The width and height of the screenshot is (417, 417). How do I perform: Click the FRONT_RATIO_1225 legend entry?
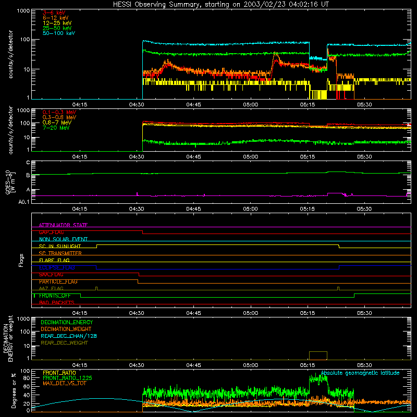pos(67,378)
